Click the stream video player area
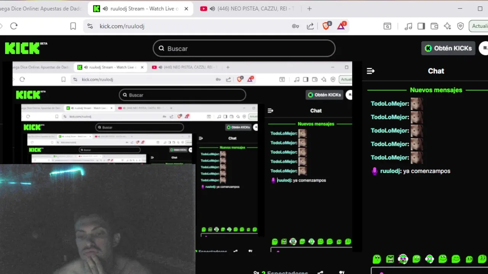Viewport: 488px width, 274px height. coord(182,156)
